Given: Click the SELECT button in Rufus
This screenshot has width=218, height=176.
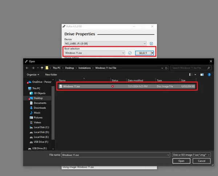Looking at the screenshot, I should pyautogui.click(x=143, y=53).
